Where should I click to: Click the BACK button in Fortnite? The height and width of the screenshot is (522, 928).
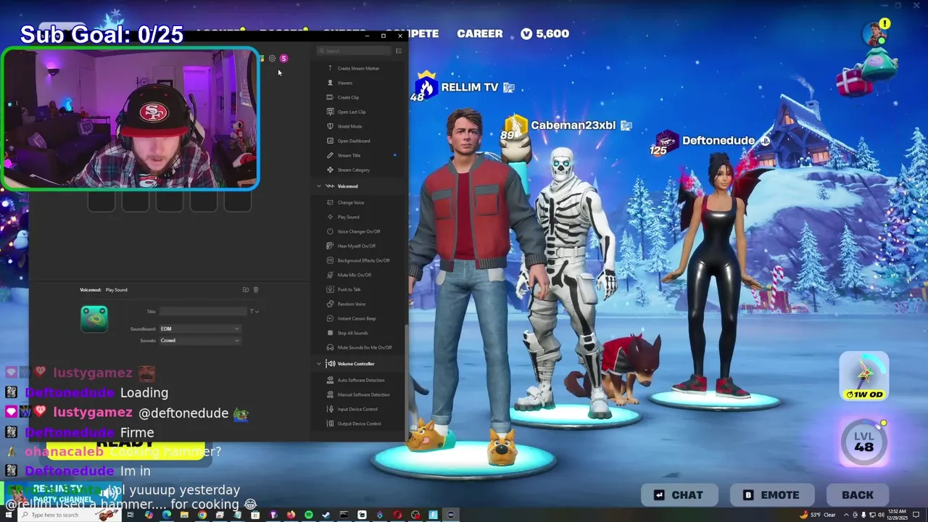click(x=858, y=495)
